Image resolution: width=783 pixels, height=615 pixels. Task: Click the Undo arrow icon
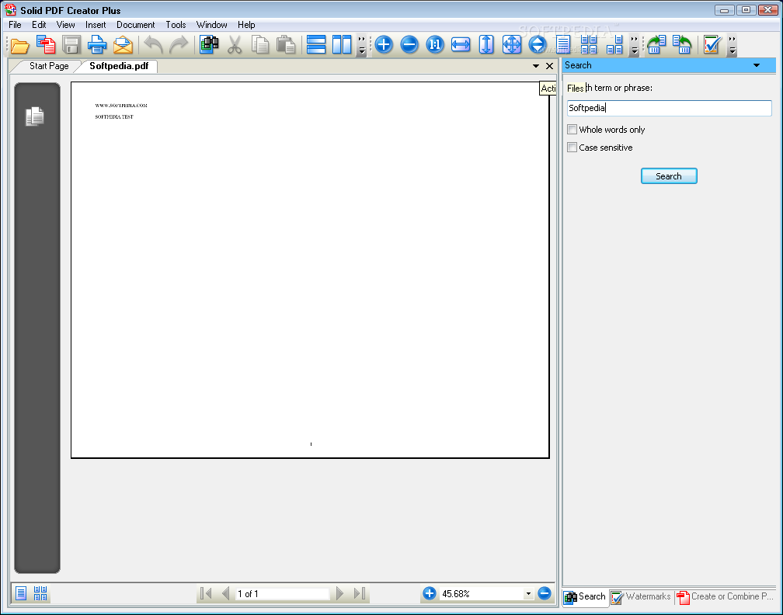tap(153, 45)
